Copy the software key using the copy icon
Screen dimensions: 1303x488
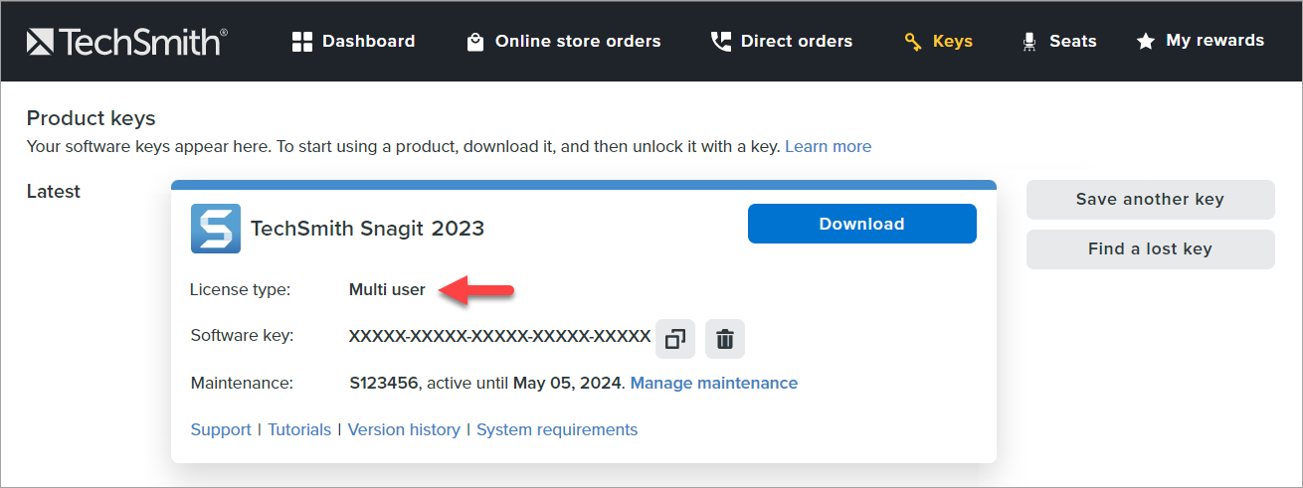(x=675, y=339)
